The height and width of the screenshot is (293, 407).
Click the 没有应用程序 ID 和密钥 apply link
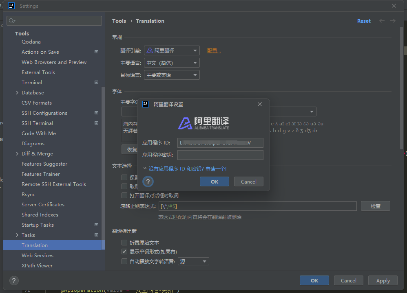[188, 168]
